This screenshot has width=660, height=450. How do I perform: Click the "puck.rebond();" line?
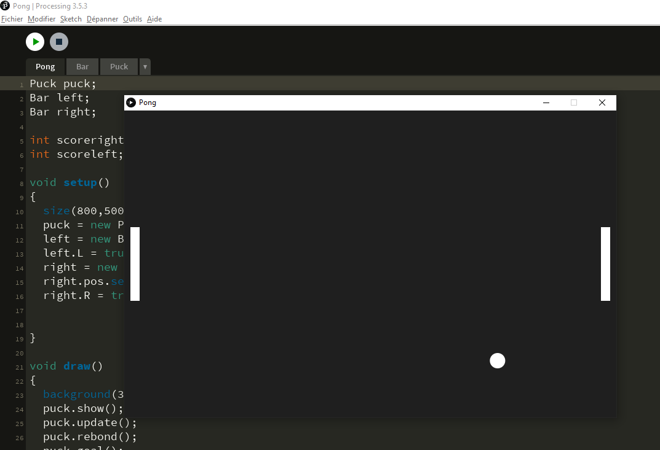click(x=90, y=437)
